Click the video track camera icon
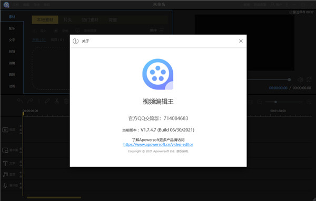This screenshot has height=201, width=316. pos(5,129)
